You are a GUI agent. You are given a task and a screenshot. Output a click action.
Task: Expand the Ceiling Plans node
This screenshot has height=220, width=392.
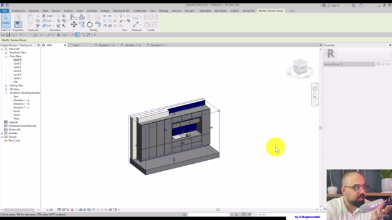tap(6, 86)
